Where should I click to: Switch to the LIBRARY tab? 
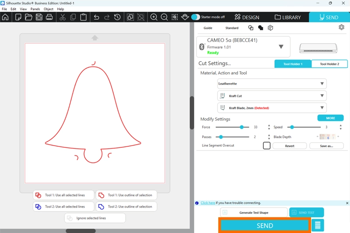288,17
